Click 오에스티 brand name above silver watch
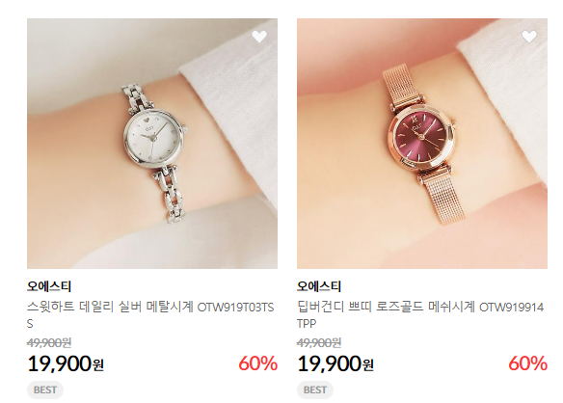563x403 pixels. [x=49, y=286]
